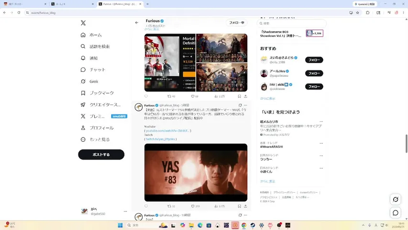Show hidden icons in system tray

[363, 225]
